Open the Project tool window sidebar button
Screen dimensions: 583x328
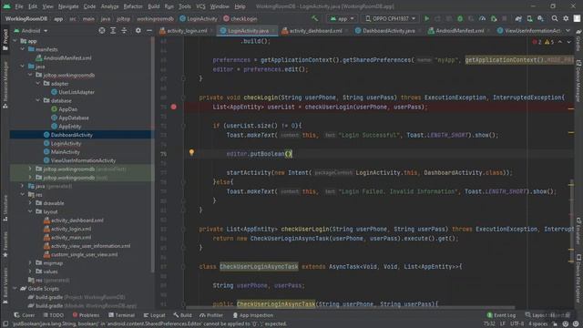click(x=5, y=39)
